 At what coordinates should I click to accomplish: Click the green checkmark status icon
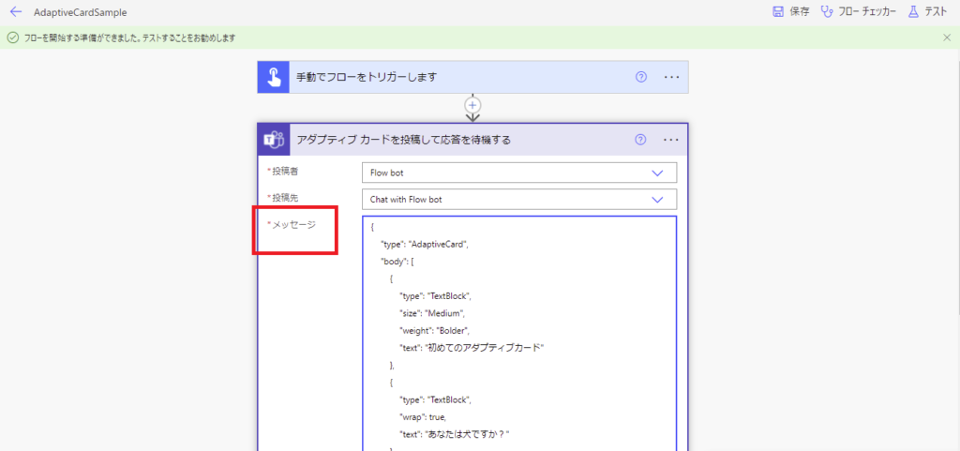point(13,38)
